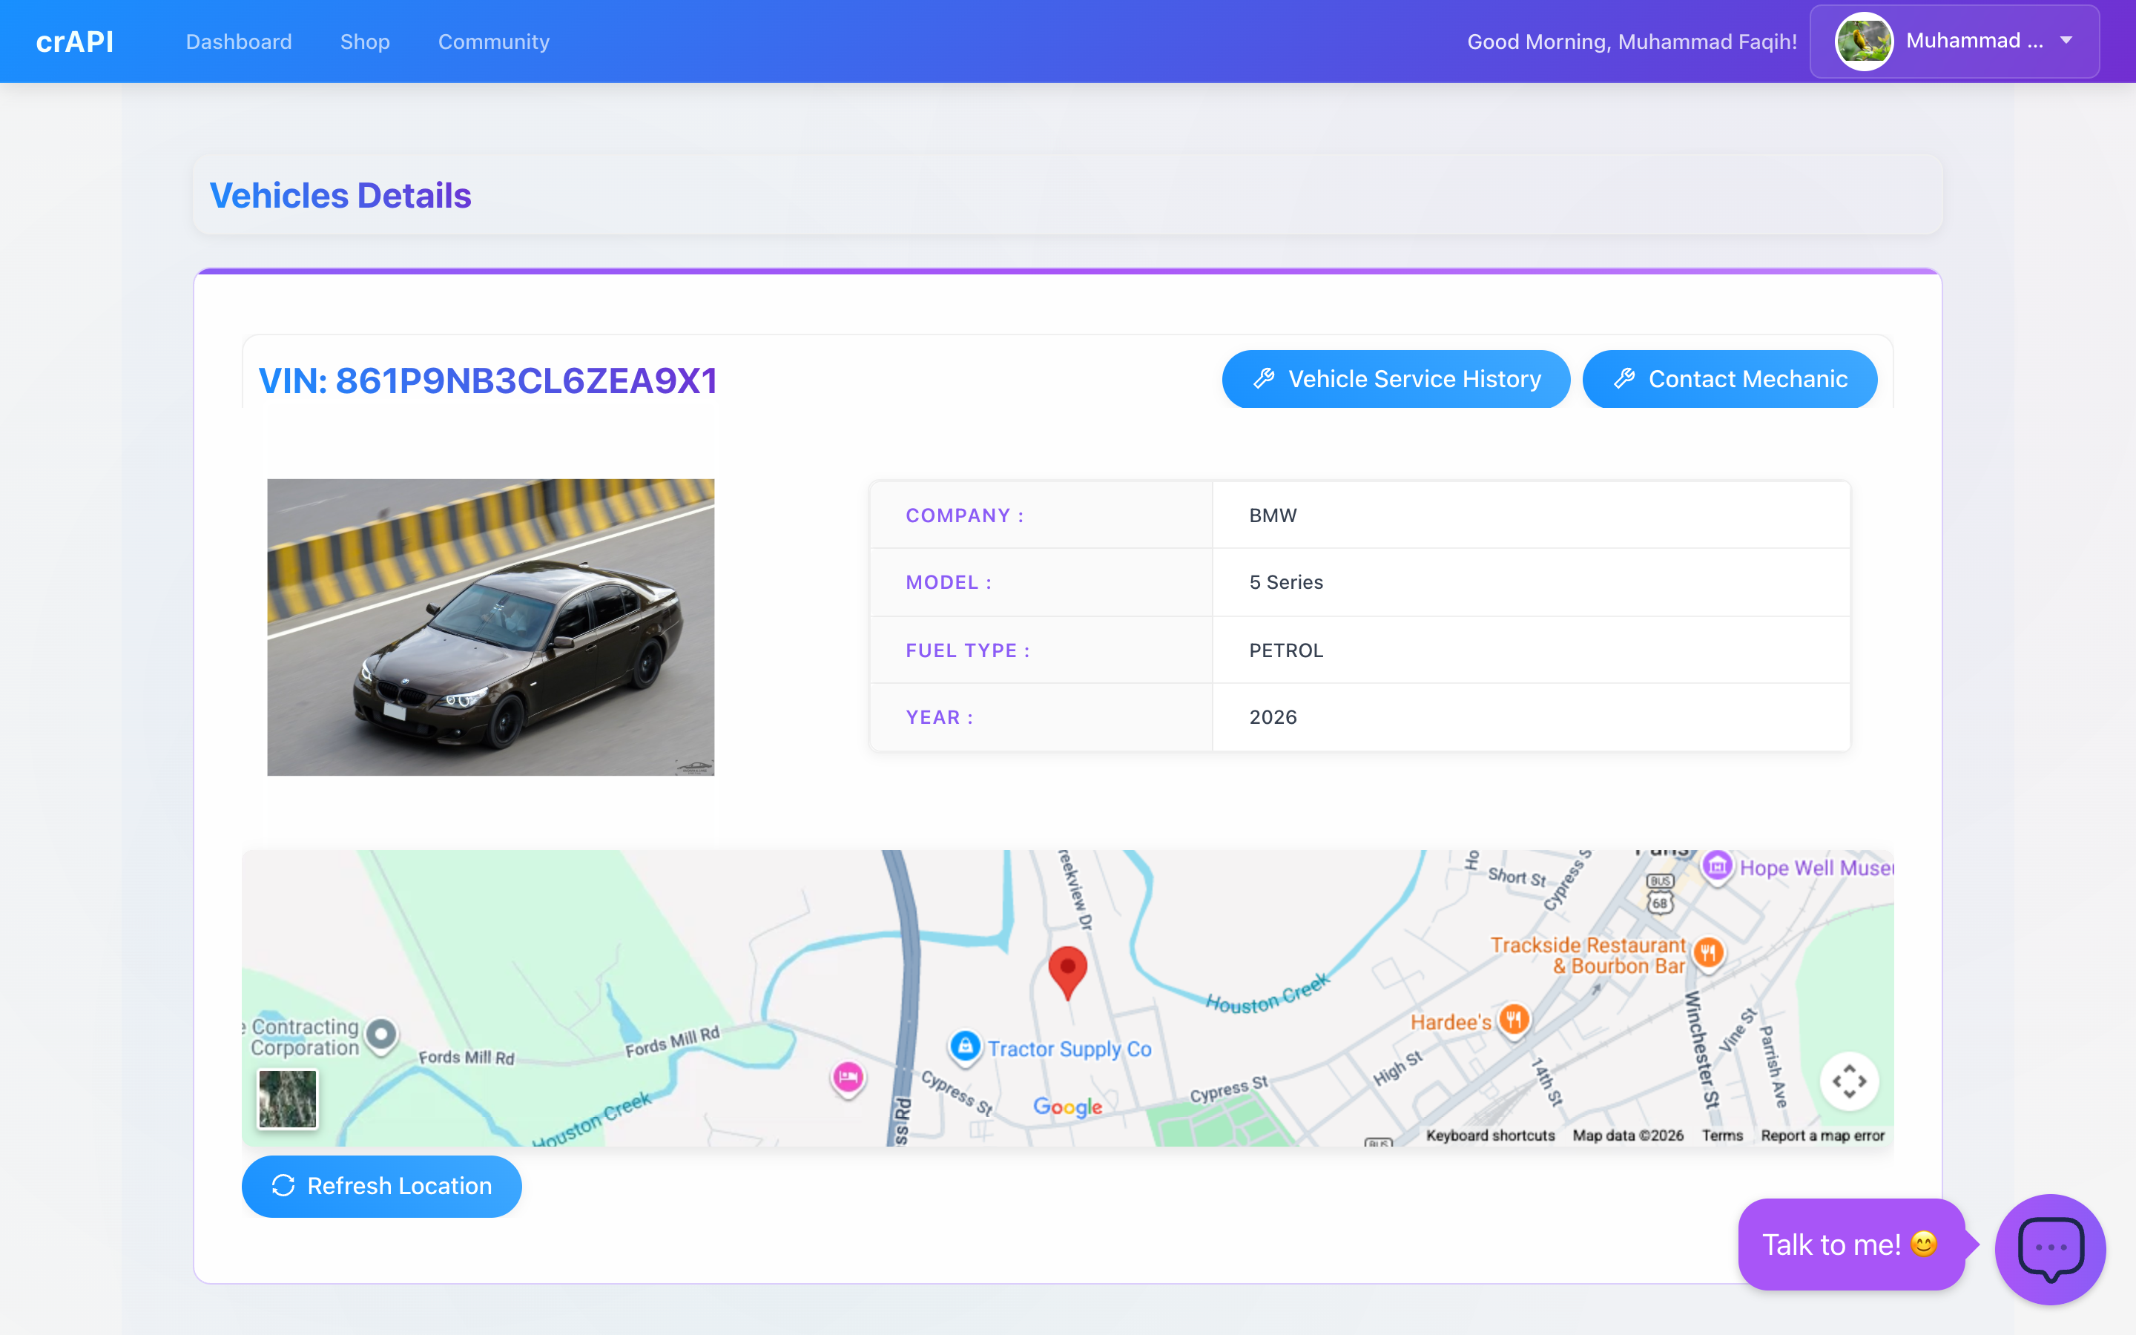Image resolution: width=2136 pixels, height=1335 pixels.
Task: Open the Dashboard nav item
Action: [238, 42]
